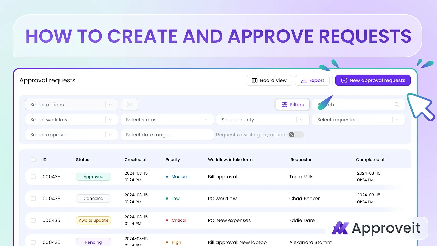Click the Low priority label
This screenshot has height=246, width=437.
(175, 199)
